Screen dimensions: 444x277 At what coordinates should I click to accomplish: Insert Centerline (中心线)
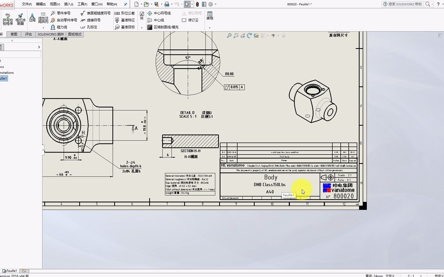(156, 20)
